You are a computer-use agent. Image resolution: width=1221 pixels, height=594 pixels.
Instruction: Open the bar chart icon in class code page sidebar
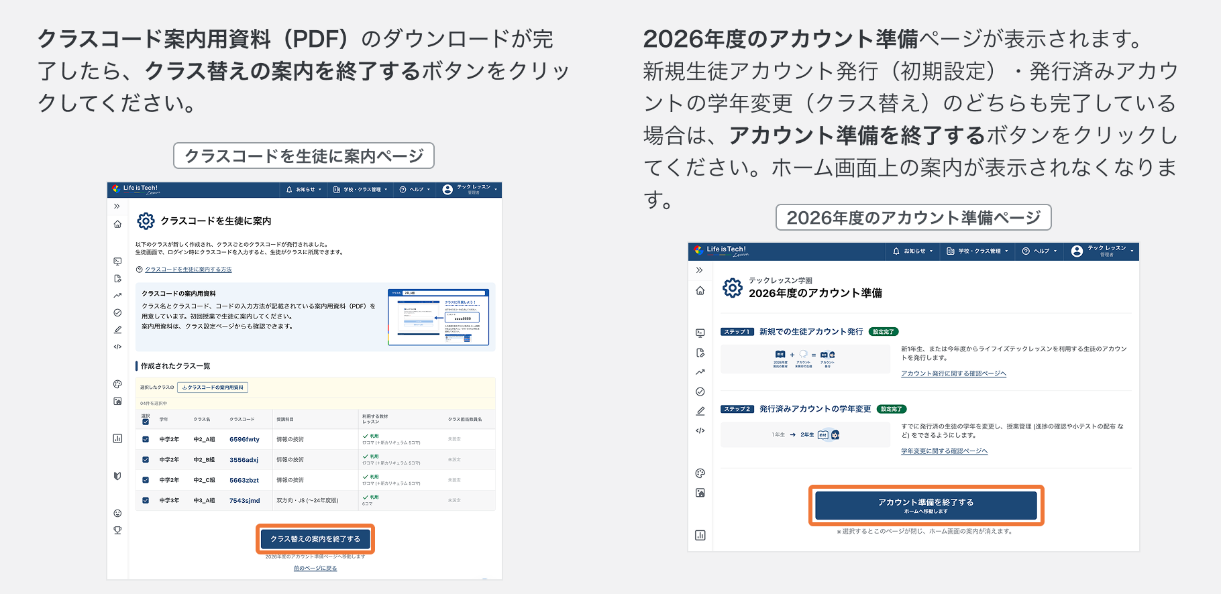point(117,438)
